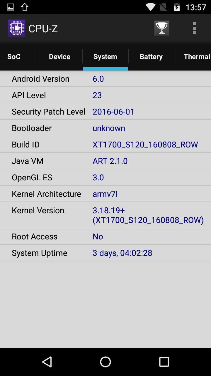The width and height of the screenshot is (211, 376).
Task: Tap the uptime value 3 days, 04:02:28
Action: [x=122, y=253]
